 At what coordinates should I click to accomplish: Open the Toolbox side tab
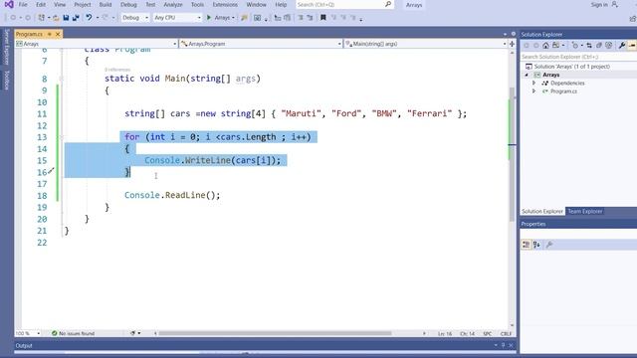point(7,80)
